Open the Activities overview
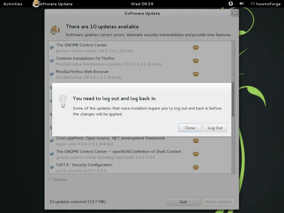284x213 pixels. click(13, 4)
